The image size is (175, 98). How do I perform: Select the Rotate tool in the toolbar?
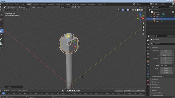pos(1,27)
